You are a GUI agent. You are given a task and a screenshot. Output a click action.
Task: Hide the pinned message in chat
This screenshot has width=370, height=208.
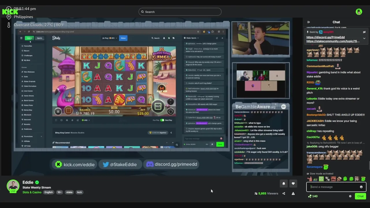coord(364,32)
